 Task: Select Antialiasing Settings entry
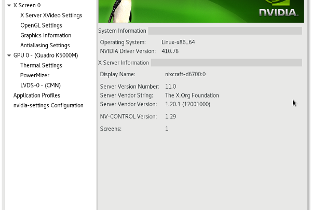tap(45, 45)
